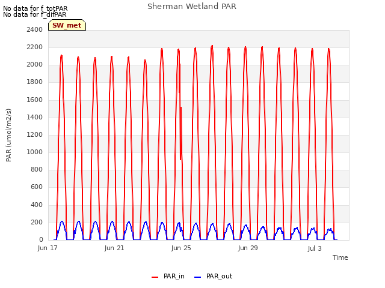385x288 pixels.
Task: Click the red PAR_in legend swatch
Action: [155, 277]
